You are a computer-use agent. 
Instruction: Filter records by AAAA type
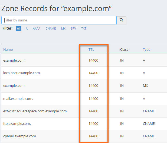(x=37, y=28)
